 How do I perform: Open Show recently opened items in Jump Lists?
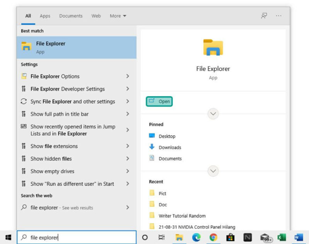pos(76,130)
